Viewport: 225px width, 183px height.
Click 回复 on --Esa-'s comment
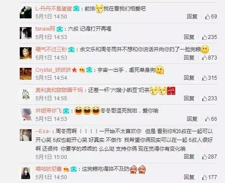pos(189,157)
